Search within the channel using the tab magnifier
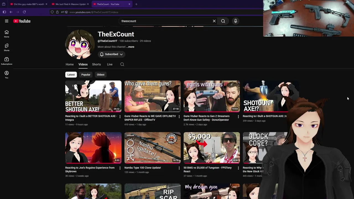Image resolution: width=354 pixels, height=199 pixels. (122, 64)
